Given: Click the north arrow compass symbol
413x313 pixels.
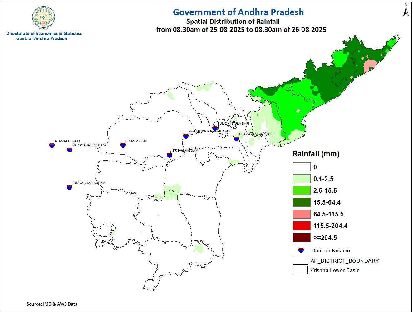Looking at the screenshot, I should (x=406, y=10).
